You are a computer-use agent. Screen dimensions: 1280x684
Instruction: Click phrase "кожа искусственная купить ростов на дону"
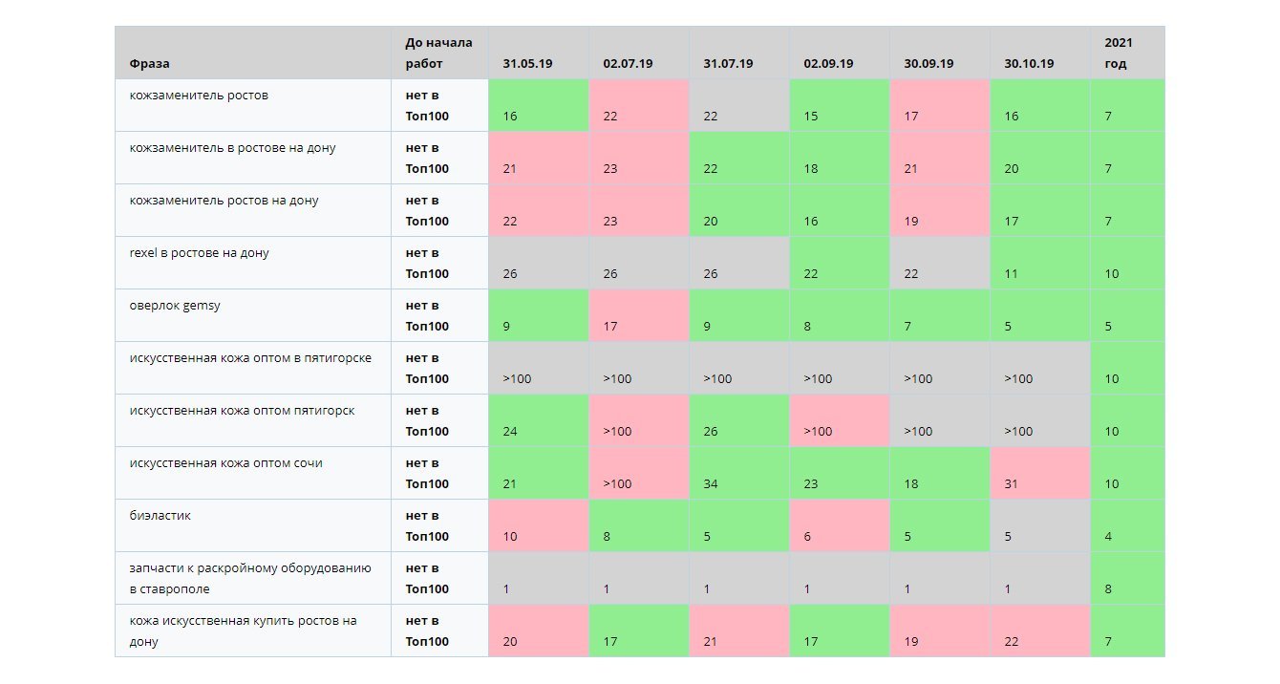pyautogui.click(x=243, y=631)
